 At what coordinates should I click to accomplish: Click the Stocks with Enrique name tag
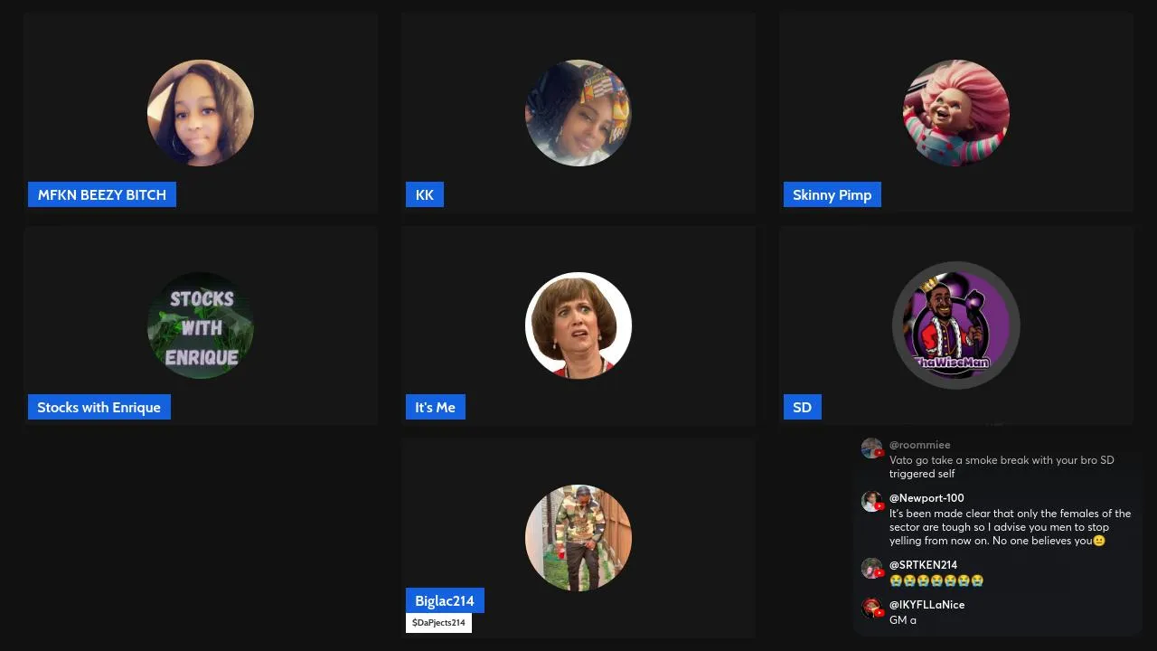[x=99, y=407]
